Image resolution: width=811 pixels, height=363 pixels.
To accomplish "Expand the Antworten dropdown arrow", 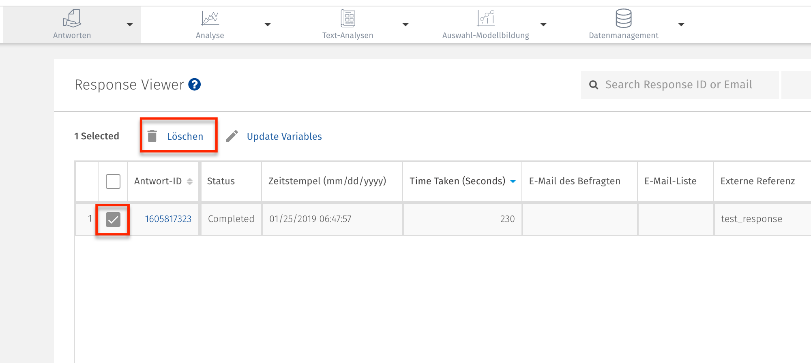I will pyautogui.click(x=130, y=25).
